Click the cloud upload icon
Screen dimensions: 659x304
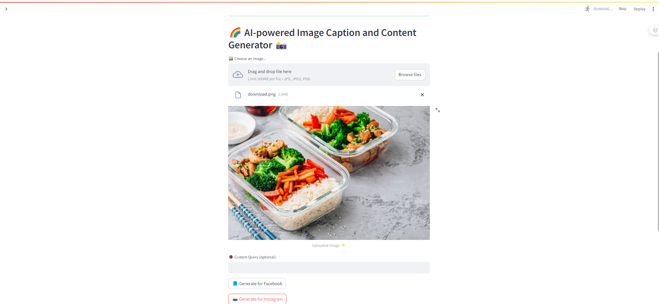point(238,75)
